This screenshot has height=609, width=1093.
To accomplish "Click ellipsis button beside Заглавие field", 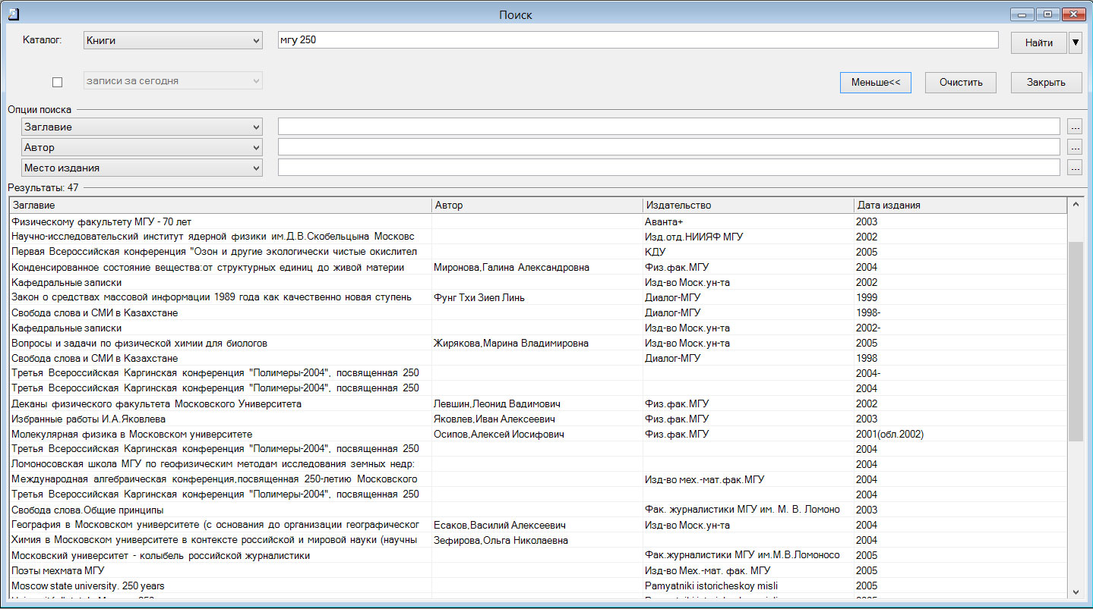I will pyautogui.click(x=1074, y=127).
